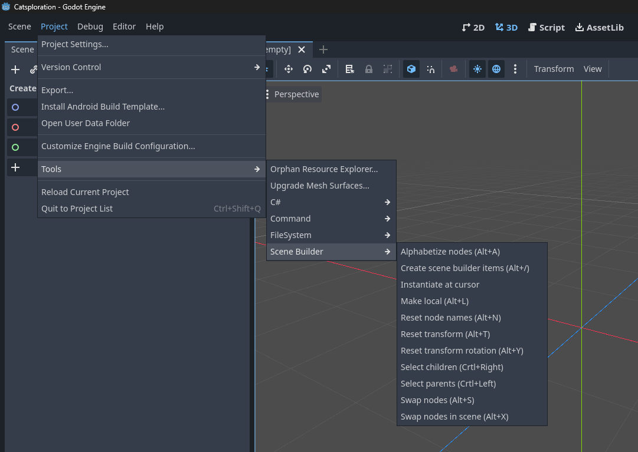The height and width of the screenshot is (452, 638).
Task: Open the Help menu
Action: 155,27
